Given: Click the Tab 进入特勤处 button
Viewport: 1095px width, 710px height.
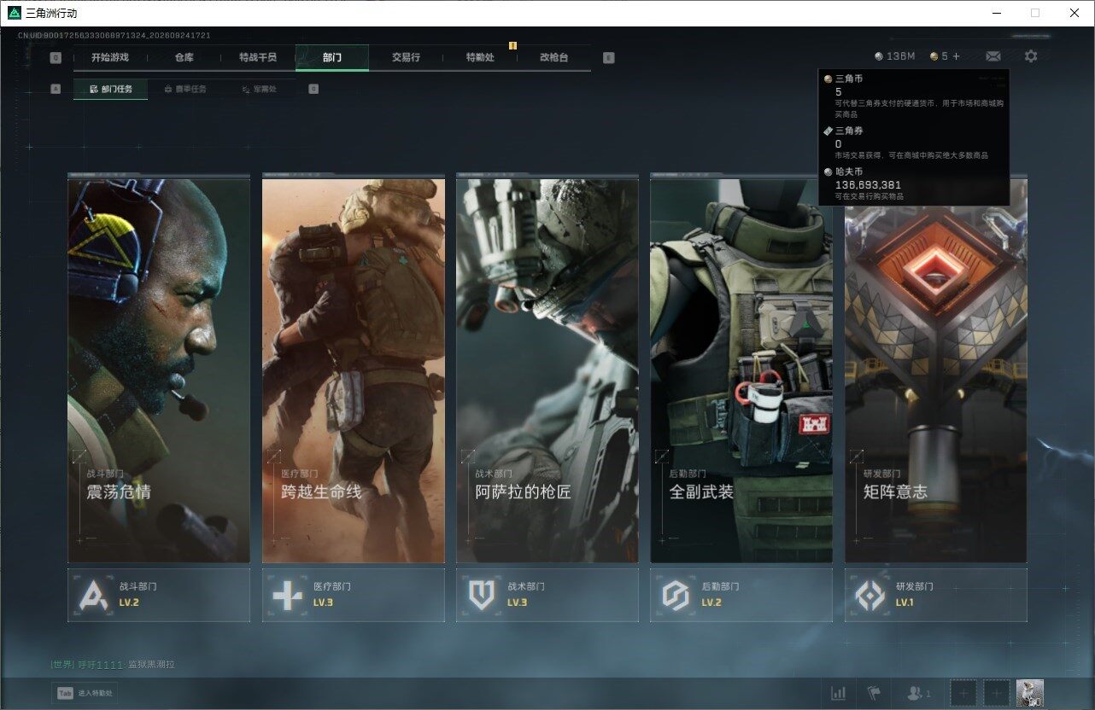Looking at the screenshot, I should pos(85,694).
